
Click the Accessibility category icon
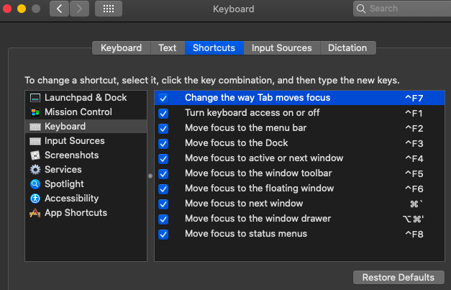coord(35,198)
